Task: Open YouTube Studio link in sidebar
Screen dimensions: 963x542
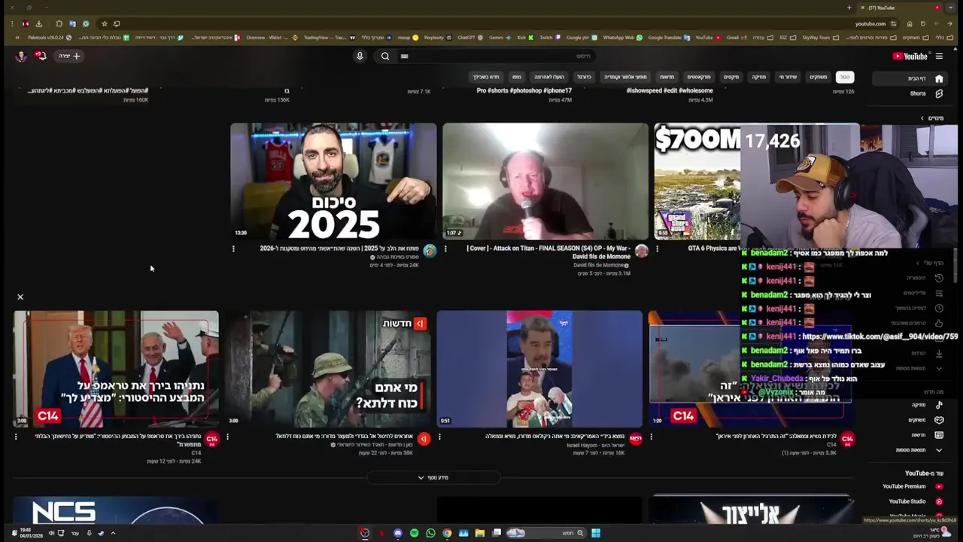Action: tap(913, 501)
